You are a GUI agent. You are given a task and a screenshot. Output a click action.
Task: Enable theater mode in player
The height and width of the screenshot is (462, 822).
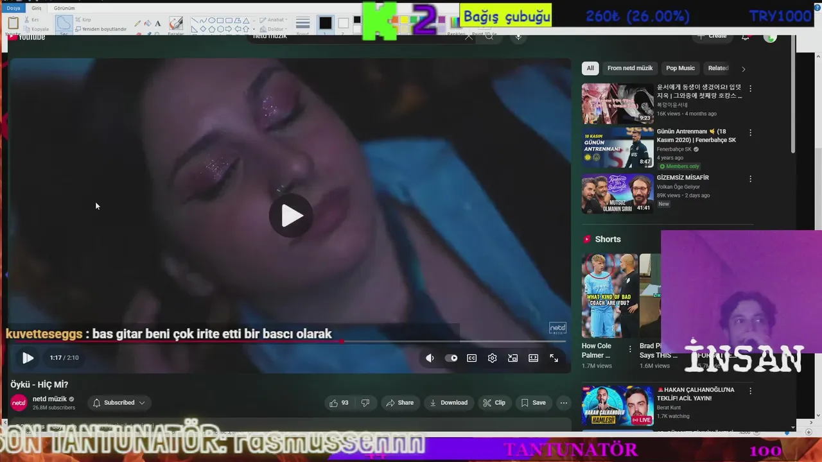click(x=534, y=358)
